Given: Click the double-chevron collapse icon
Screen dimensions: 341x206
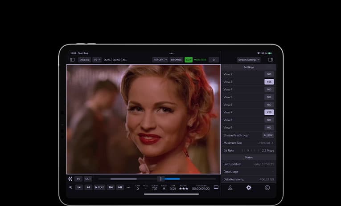Looking at the screenshot, I should (x=70, y=179).
